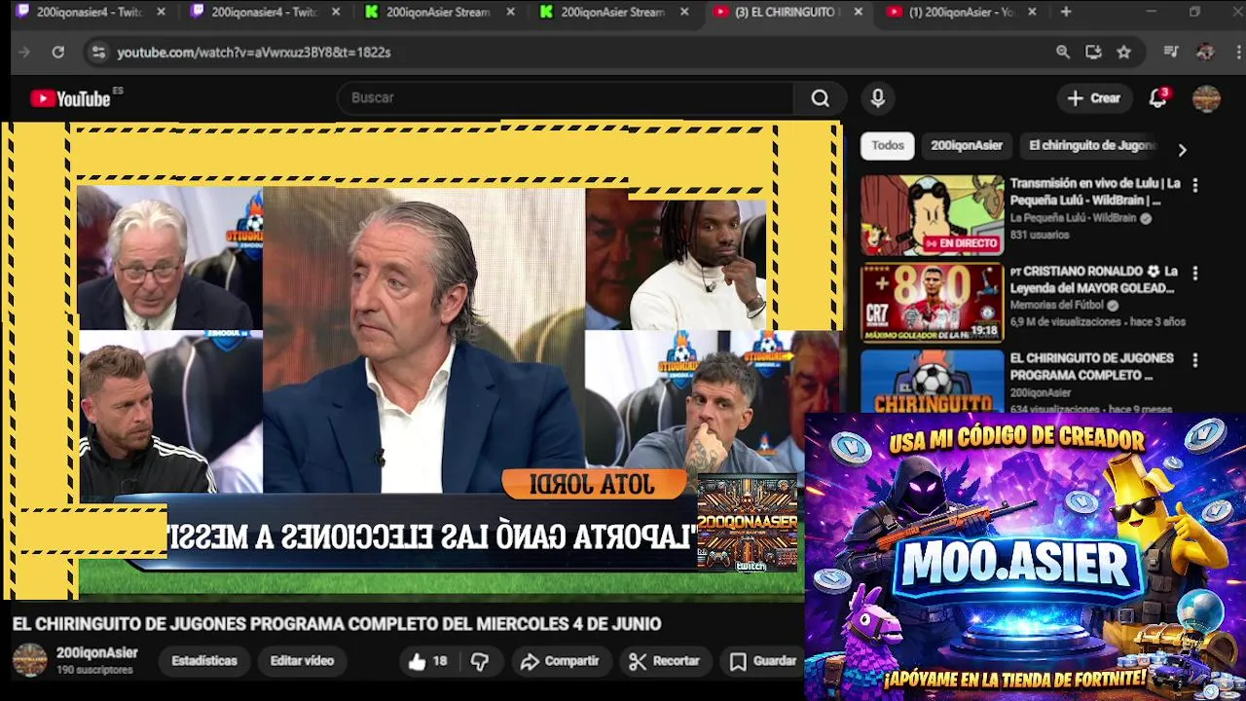Open the YouTube home logo
The image size is (1246, 701).
(x=70, y=98)
